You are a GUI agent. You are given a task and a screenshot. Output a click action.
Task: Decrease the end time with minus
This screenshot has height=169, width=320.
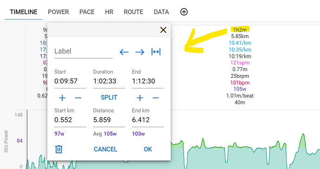click(x=156, y=98)
